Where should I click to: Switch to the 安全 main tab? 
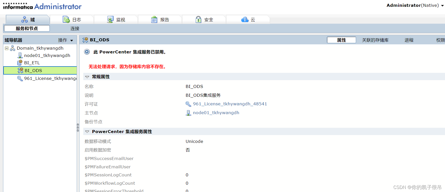pos(204,19)
